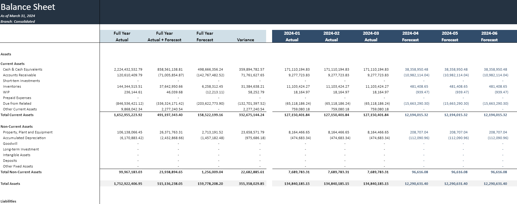Screen dimensions: 517x204
Task: Click Total Assets value 1,752,922,406.95
Action: click(128, 184)
